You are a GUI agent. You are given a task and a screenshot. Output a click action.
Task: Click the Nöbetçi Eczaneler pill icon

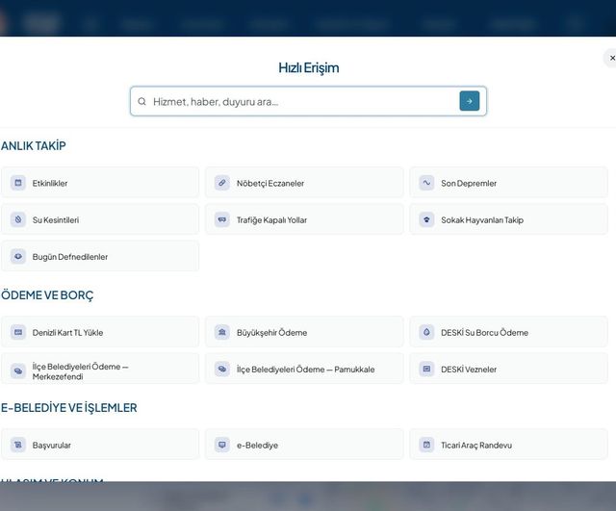(222, 183)
